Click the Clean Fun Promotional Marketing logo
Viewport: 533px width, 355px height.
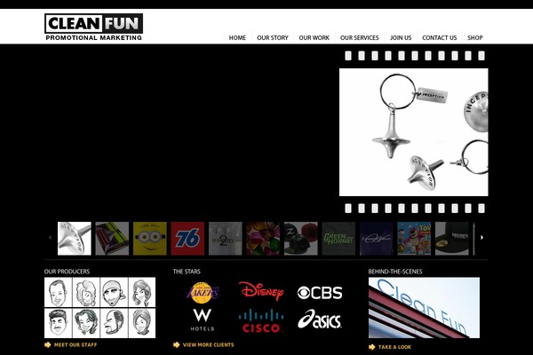[93, 28]
